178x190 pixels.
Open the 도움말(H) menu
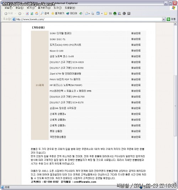point(70,8)
